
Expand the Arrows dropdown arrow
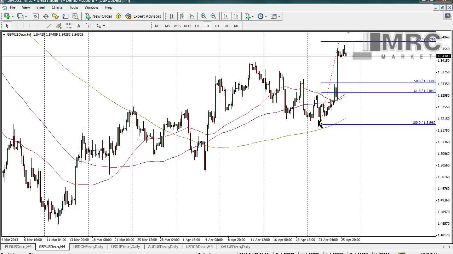[x=104, y=26]
